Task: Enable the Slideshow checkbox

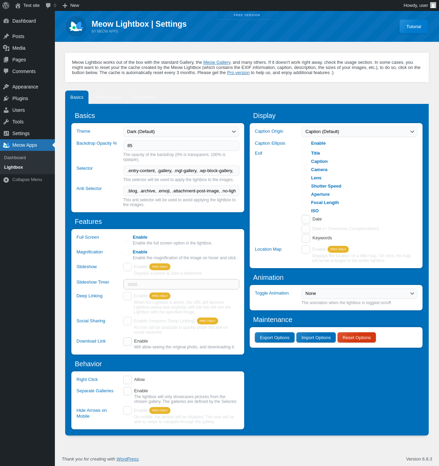Action: 127,267
